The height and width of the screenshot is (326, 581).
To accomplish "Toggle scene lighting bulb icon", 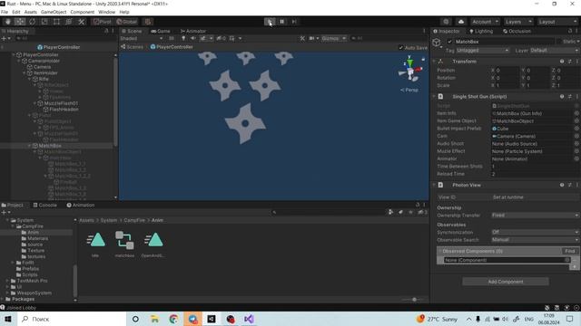I will coord(183,38).
